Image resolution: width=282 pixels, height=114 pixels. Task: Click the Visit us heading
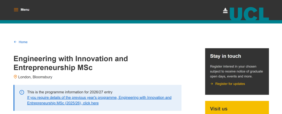pos(219,109)
